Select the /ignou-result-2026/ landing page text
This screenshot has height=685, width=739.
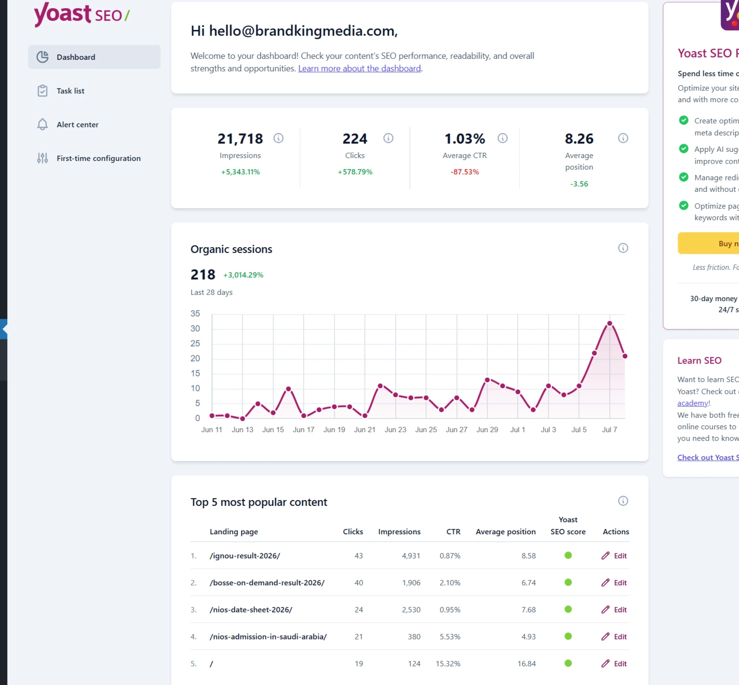(245, 556)
